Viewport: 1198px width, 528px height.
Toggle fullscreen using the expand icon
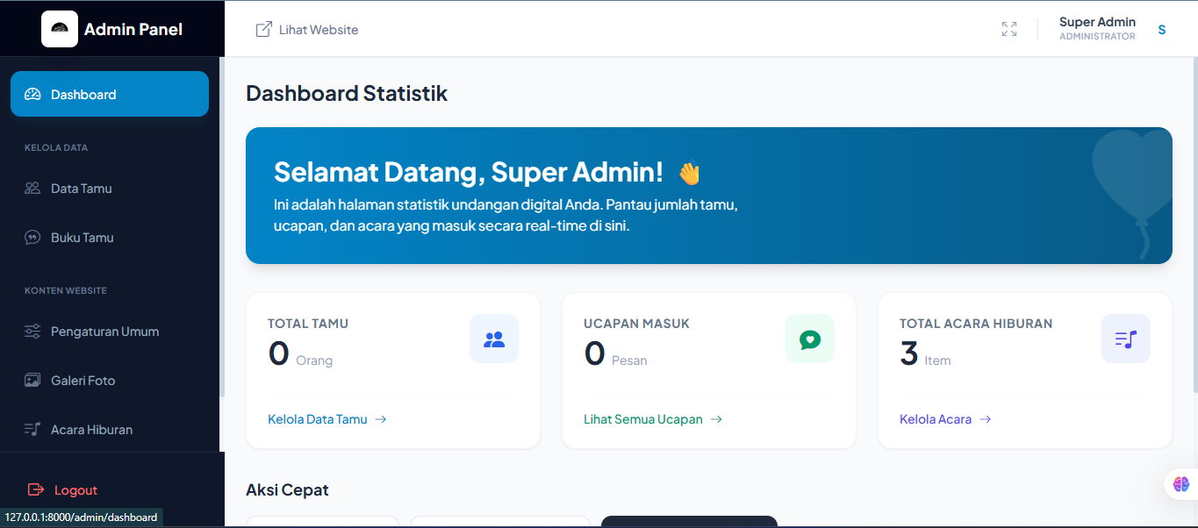tap(1008, 28)
